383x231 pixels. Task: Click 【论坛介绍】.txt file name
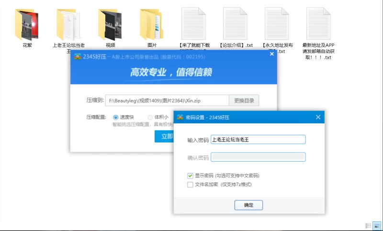(235, 45)
